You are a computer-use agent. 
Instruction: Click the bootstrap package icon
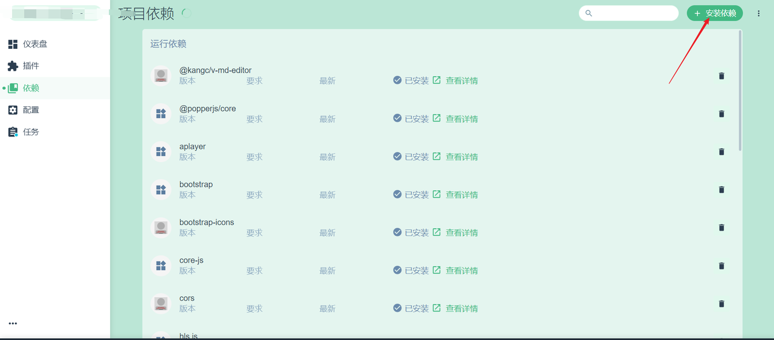[161, 189]
